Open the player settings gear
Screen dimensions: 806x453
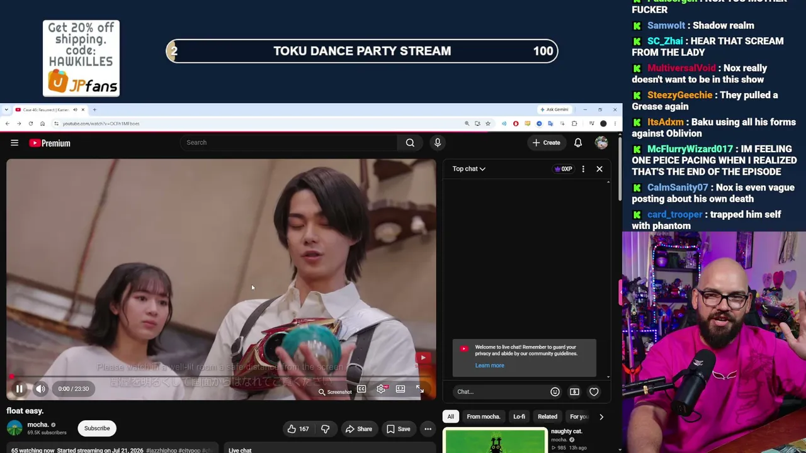point(381,389)
